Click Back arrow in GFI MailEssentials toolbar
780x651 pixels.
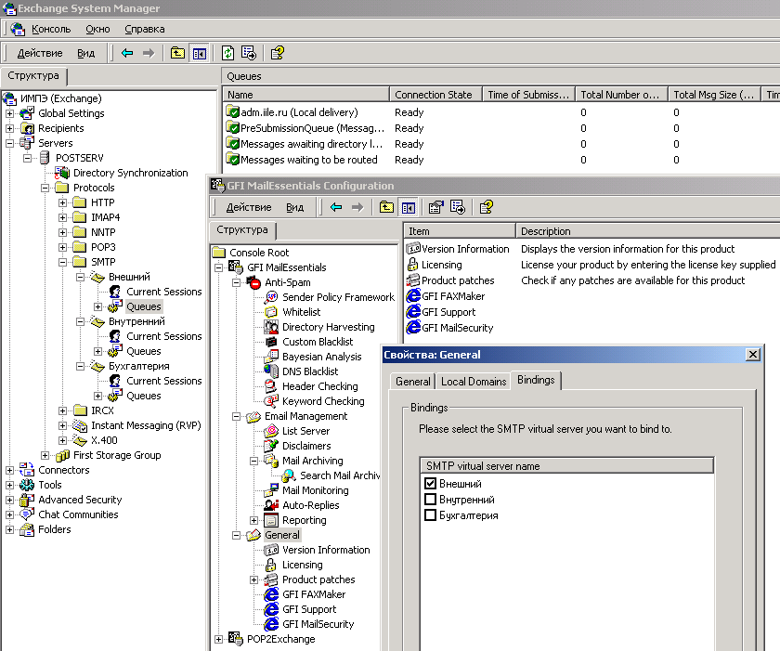pos(336,207)
